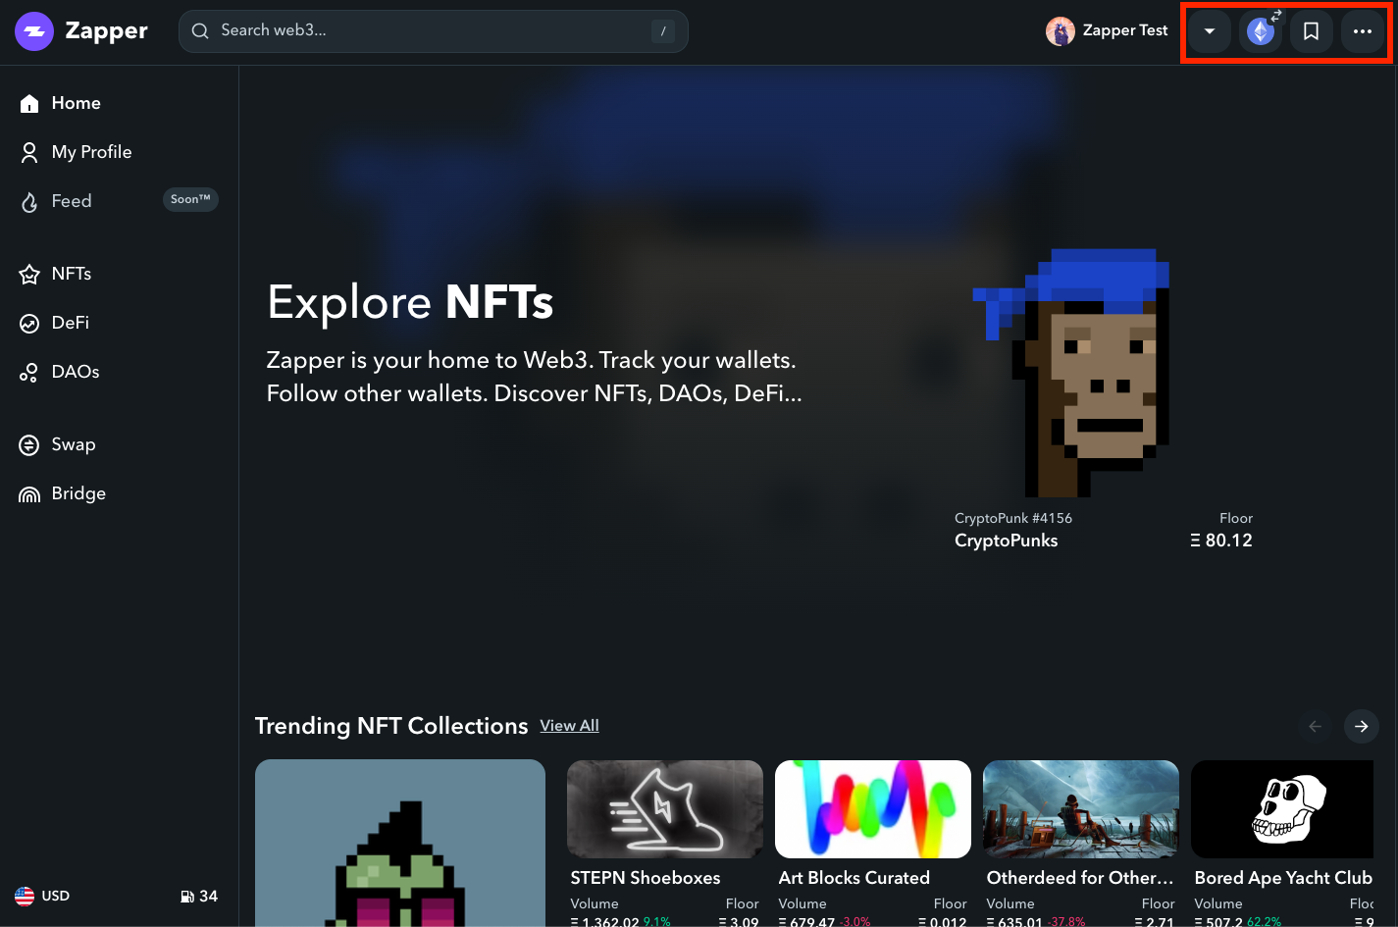Click the slash shortcut badge in search

(663, 31)
